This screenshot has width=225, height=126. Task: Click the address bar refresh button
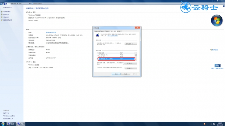31,3
